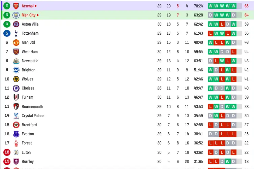Click Forest's goal difference 36:52

pyautogui.click(x=198, y=143)
